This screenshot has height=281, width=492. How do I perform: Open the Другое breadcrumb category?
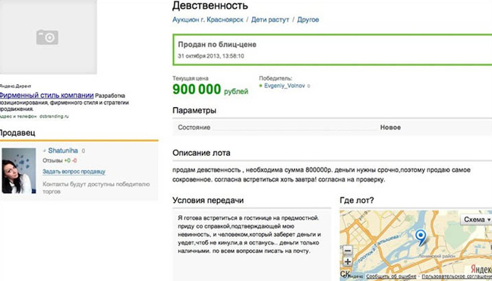point(307,20)
